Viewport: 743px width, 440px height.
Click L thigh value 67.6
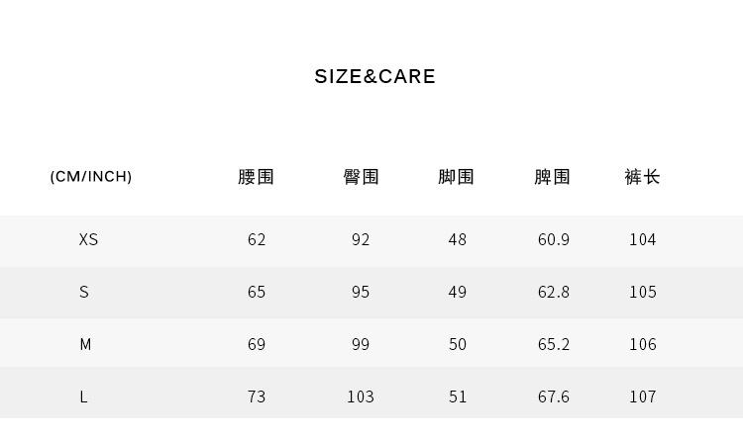coord(553,396)
